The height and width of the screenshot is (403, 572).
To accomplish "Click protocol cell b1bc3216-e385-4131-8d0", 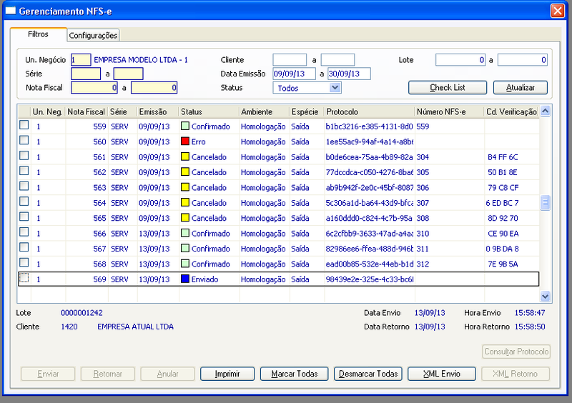I will click(x=369, y=126).
